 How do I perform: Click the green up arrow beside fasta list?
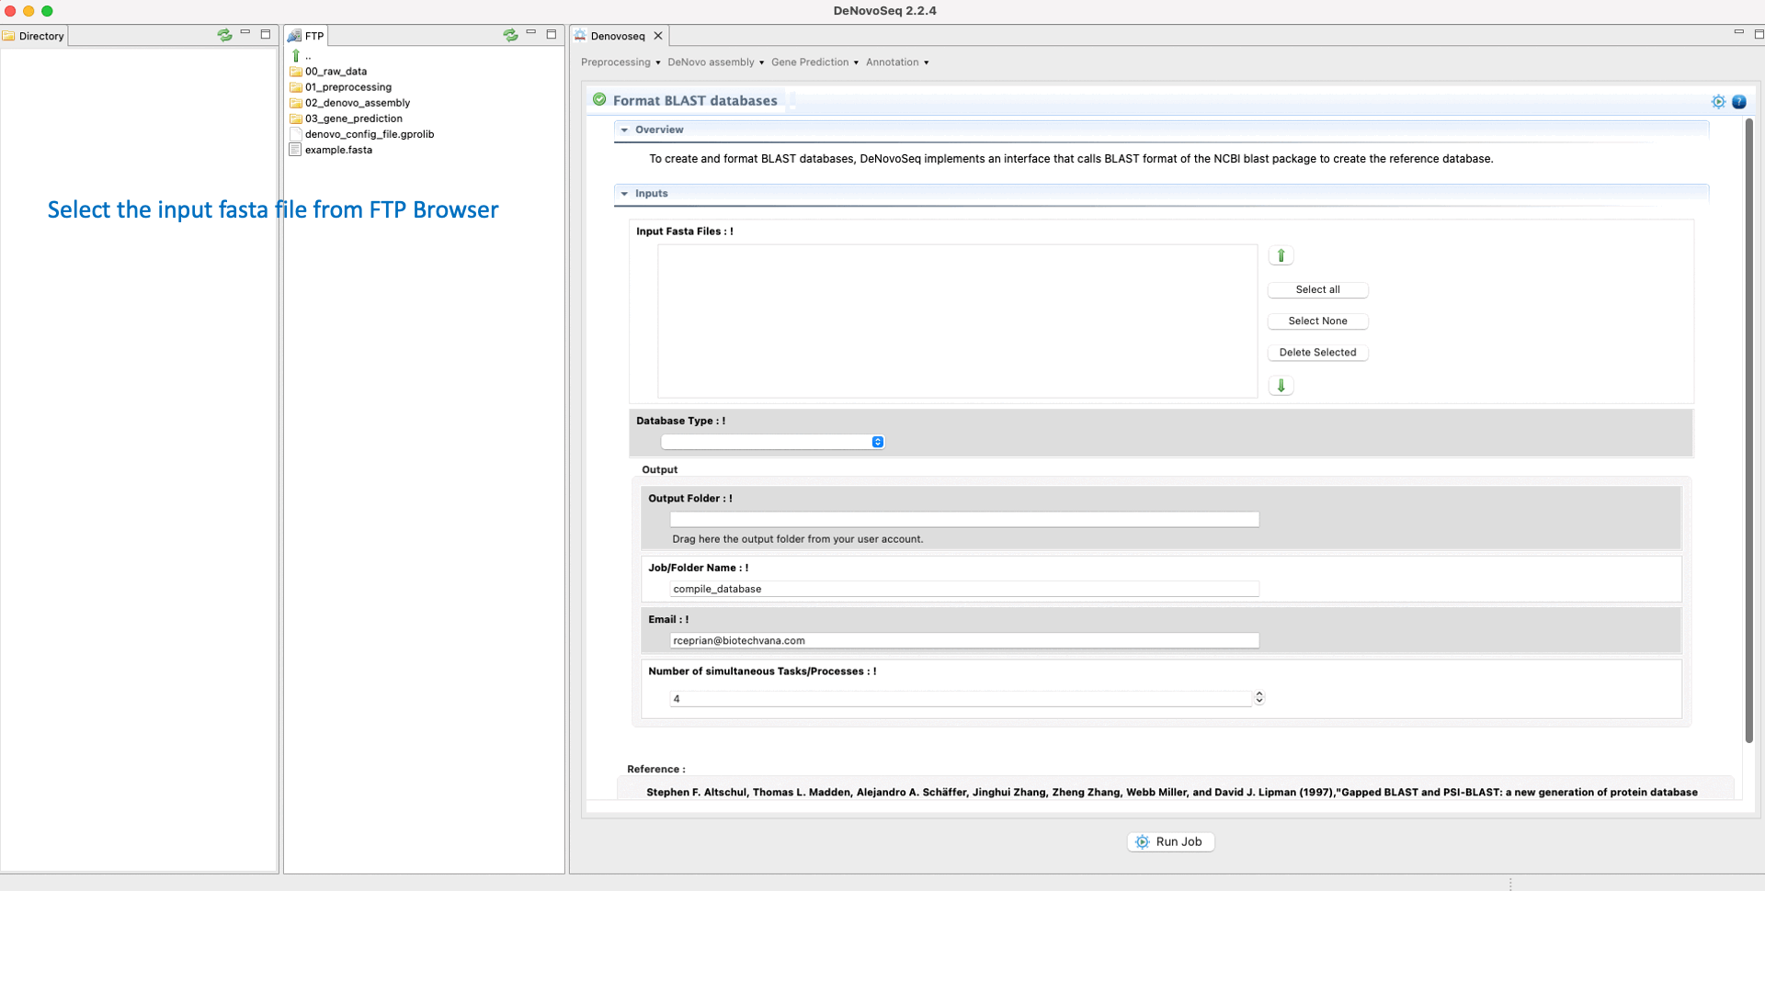[x=1281, y=255]
